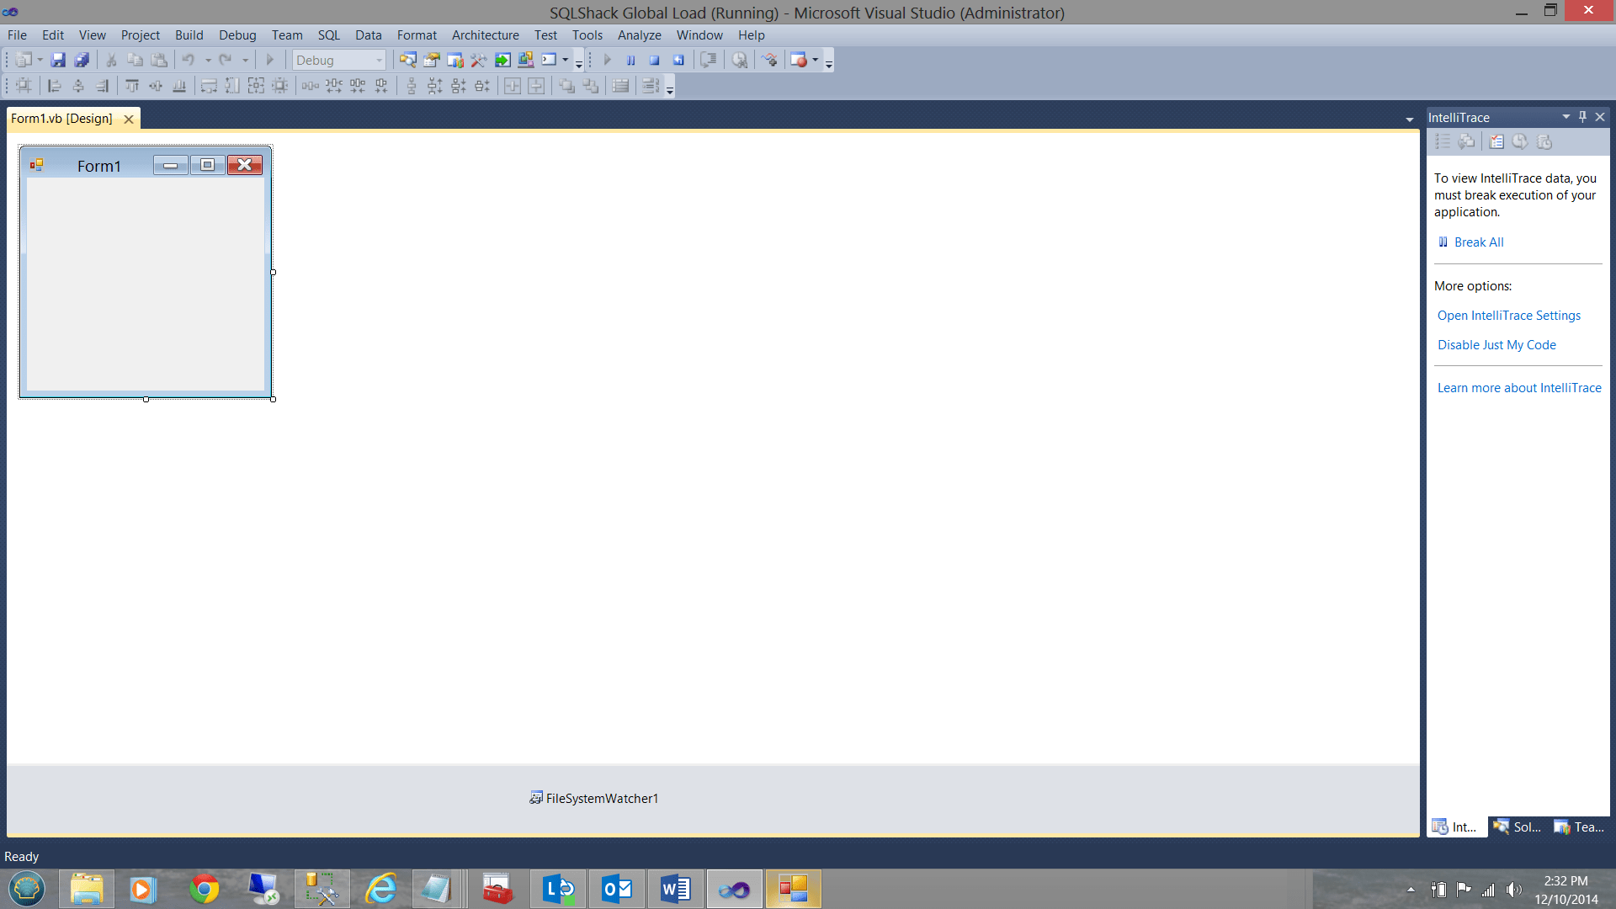Click the Save All toolbar icon

(x=82, y=60)
